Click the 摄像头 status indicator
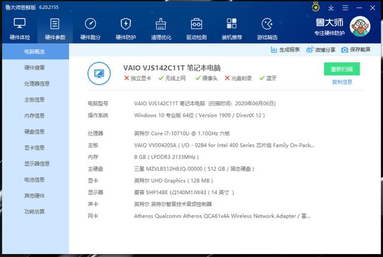 206,78
